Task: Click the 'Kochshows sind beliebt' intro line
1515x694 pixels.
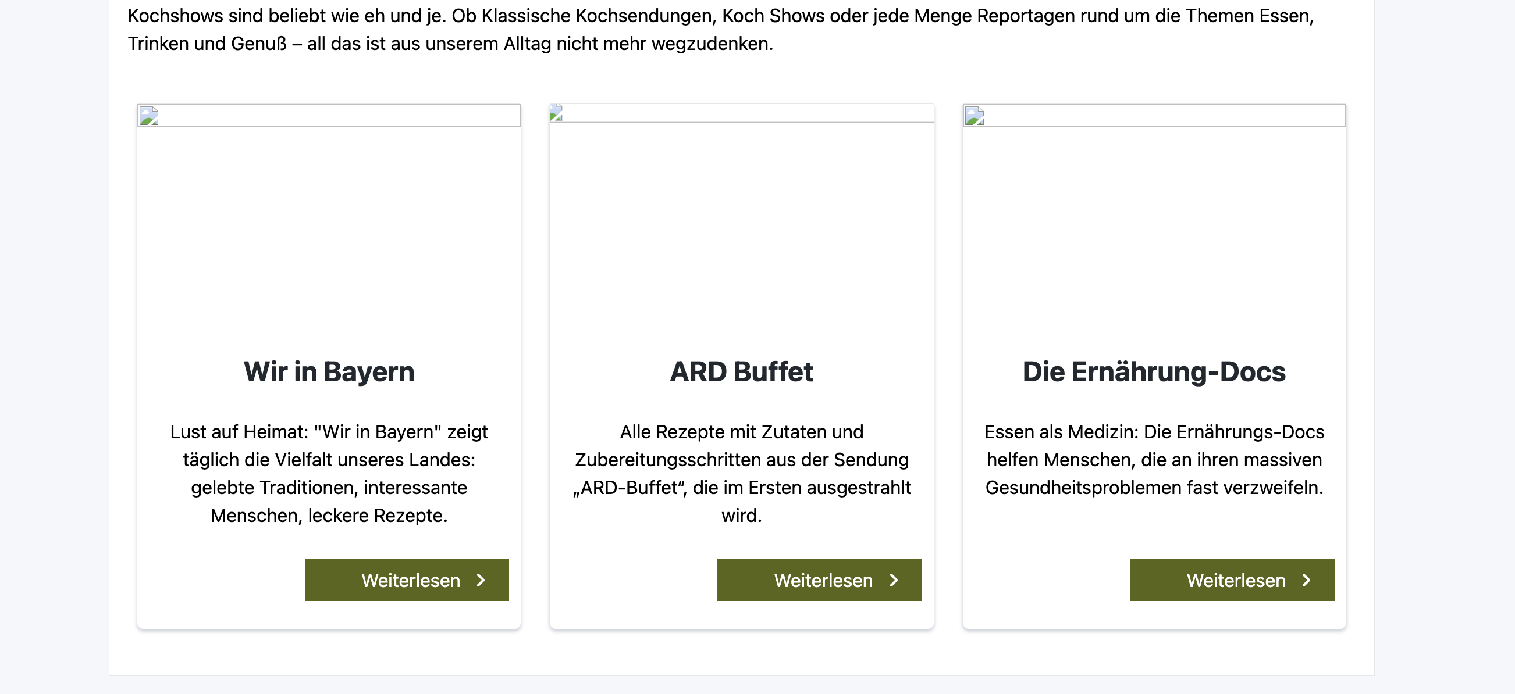Action: (x=720, y=16)
